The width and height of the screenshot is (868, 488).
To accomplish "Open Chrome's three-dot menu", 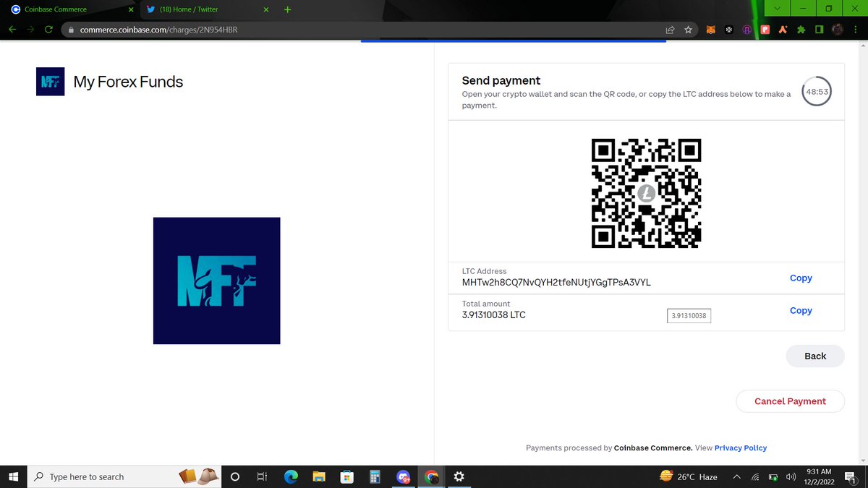I will click(x=856, y=30).
